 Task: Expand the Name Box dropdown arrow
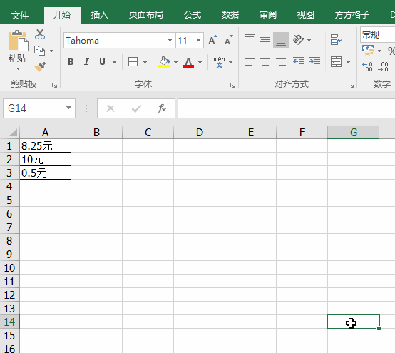tap(68, 108)
